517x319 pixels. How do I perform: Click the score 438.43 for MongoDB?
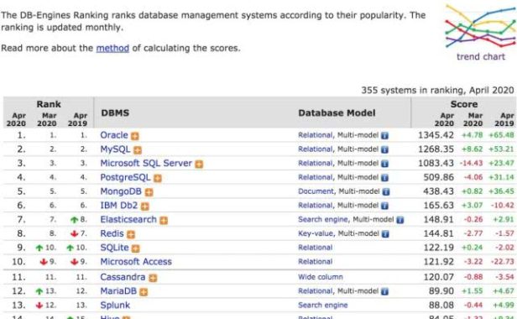point(438,191)
